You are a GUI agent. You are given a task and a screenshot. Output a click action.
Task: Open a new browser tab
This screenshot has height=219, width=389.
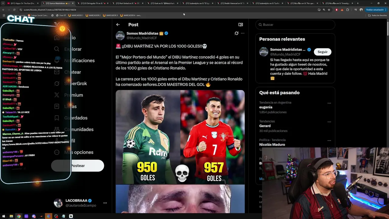pos(358,3)
